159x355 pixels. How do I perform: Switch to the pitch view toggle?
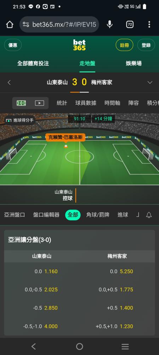point(21,103)
